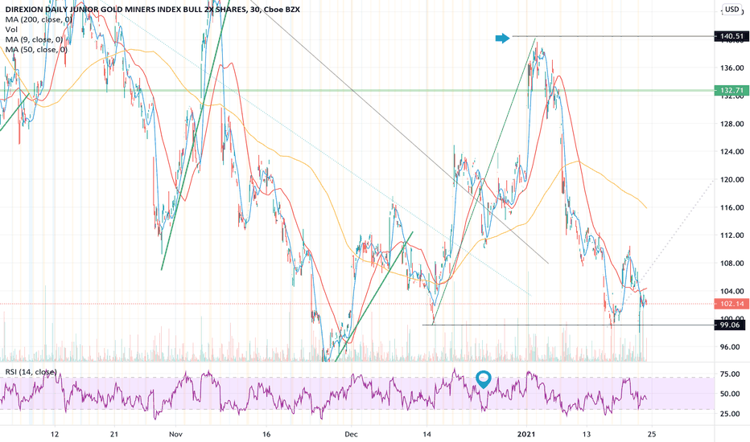Screen dimensions: 750x442
Task: Click the Dec date label on time axis
Action: [351, 434]
